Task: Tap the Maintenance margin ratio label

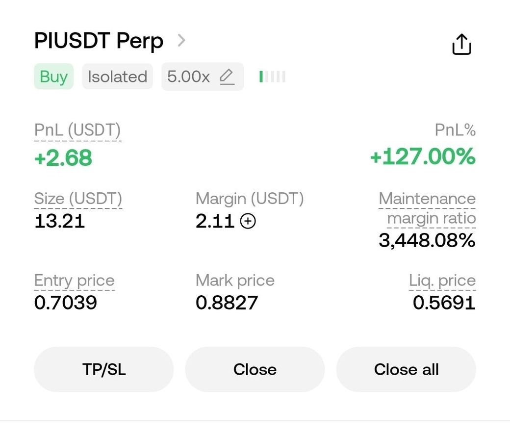Action: click(428, 208)
